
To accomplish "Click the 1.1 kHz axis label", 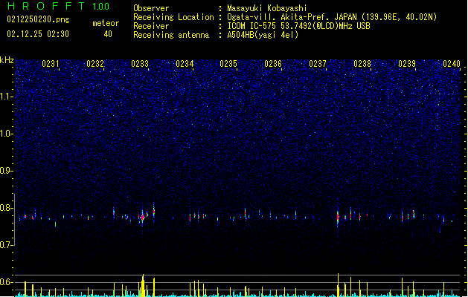I will tap(6, 97).
